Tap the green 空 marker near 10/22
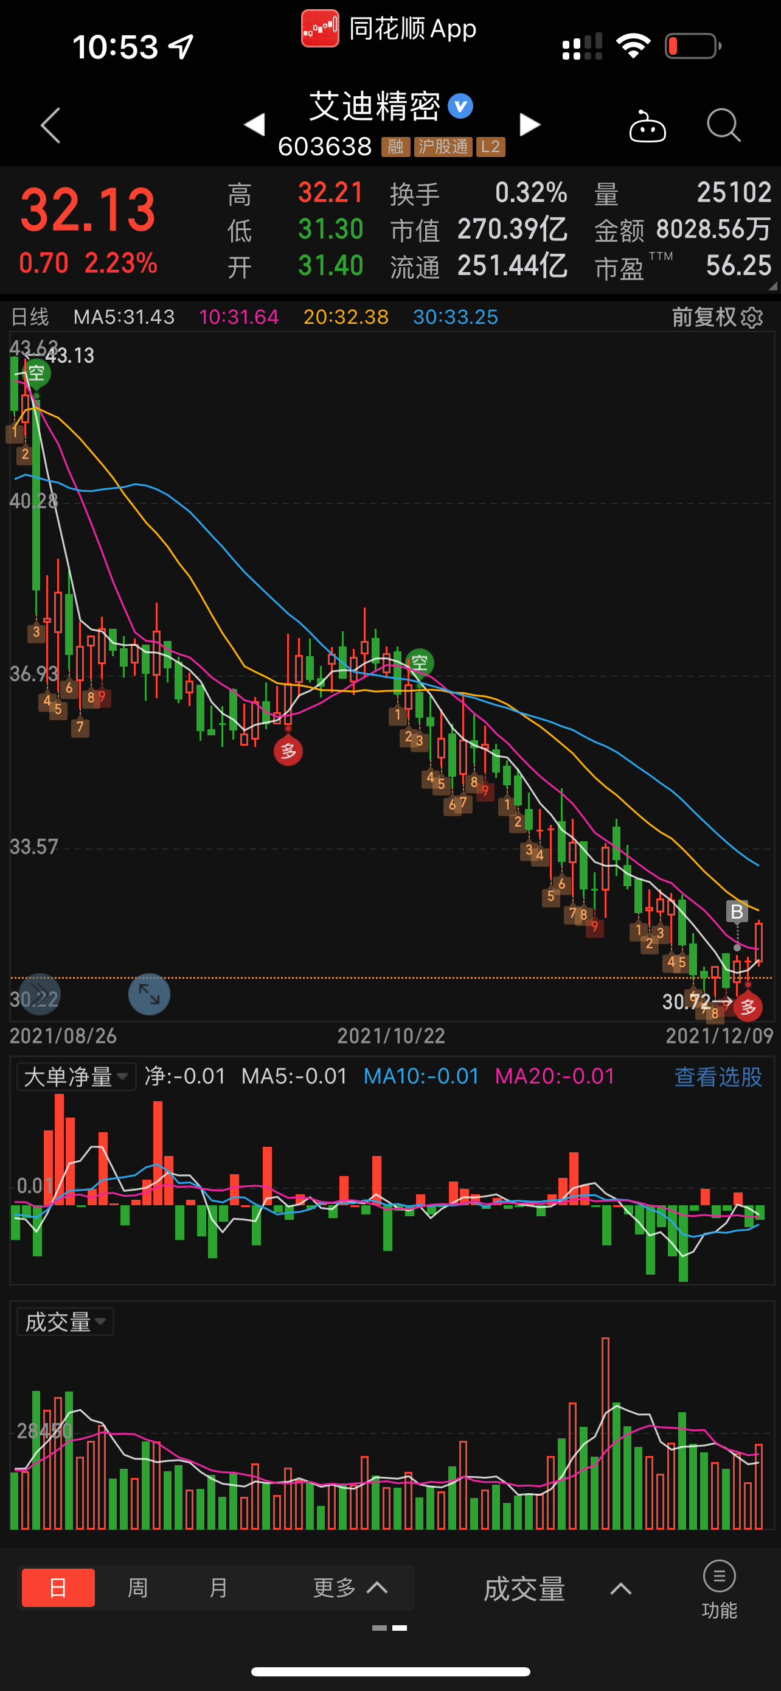The height and width of the screenshot is (1691, 781). coord(420,663)
